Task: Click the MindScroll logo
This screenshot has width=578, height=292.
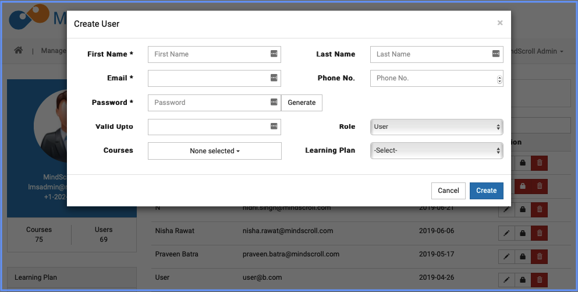Action: click(38, 17)
